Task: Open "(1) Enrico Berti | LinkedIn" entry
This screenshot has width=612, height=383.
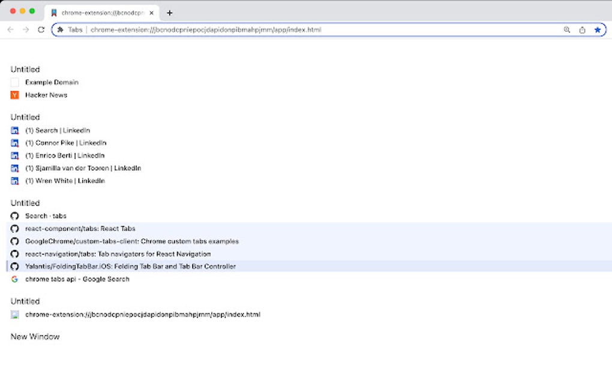Action: tap(65, 155)
